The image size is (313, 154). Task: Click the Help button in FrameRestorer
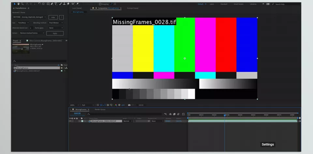(x=53, y=17)
